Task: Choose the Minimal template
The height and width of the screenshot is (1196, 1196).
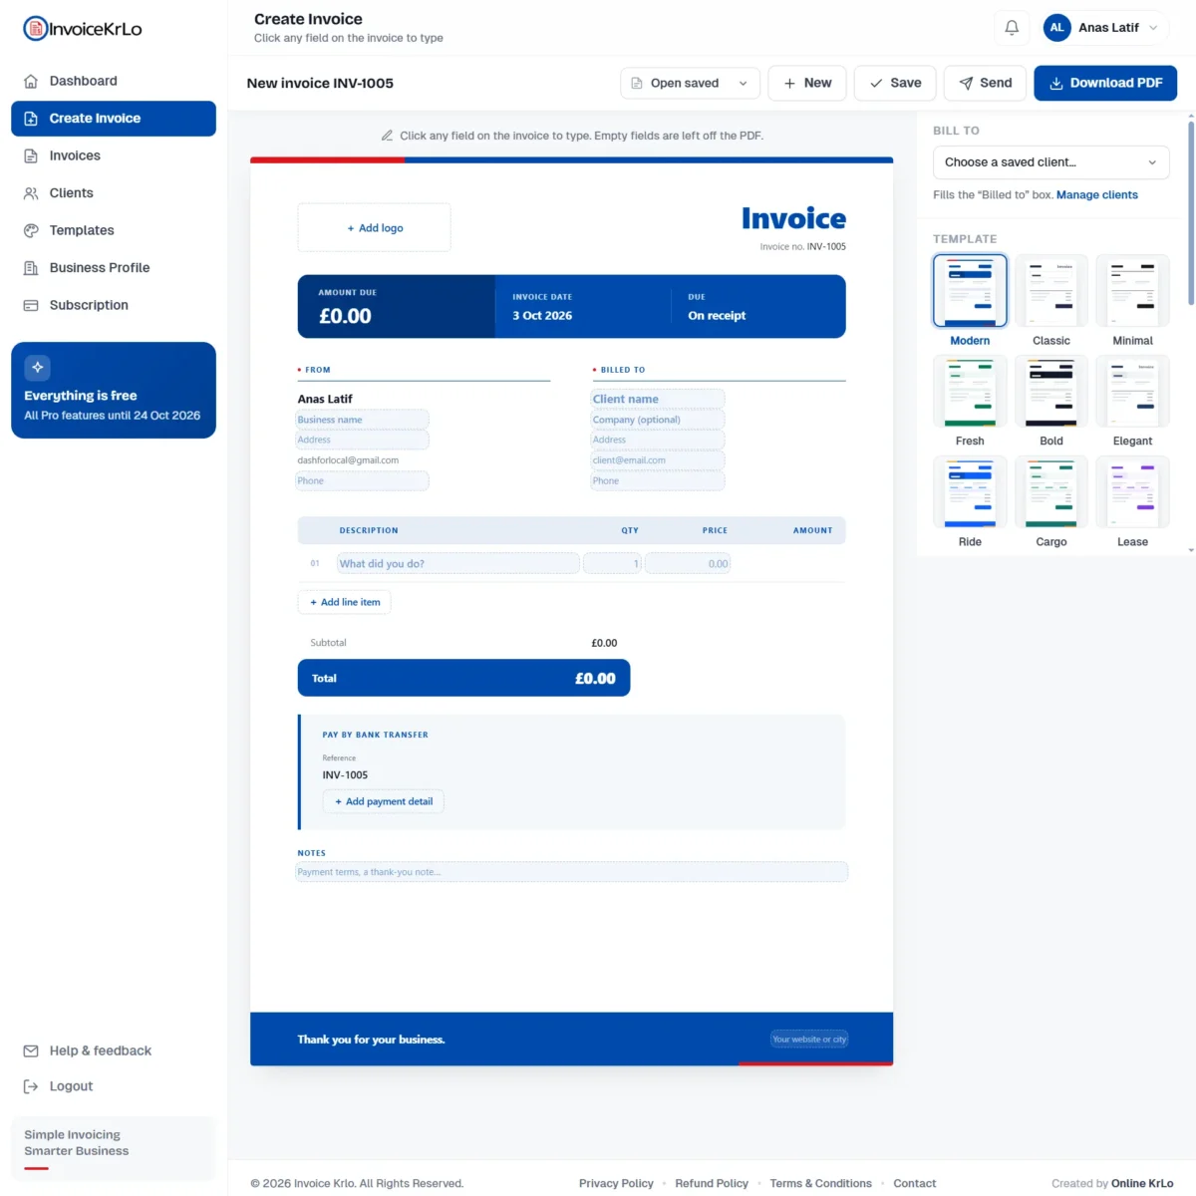Action: pos(1132,290)
